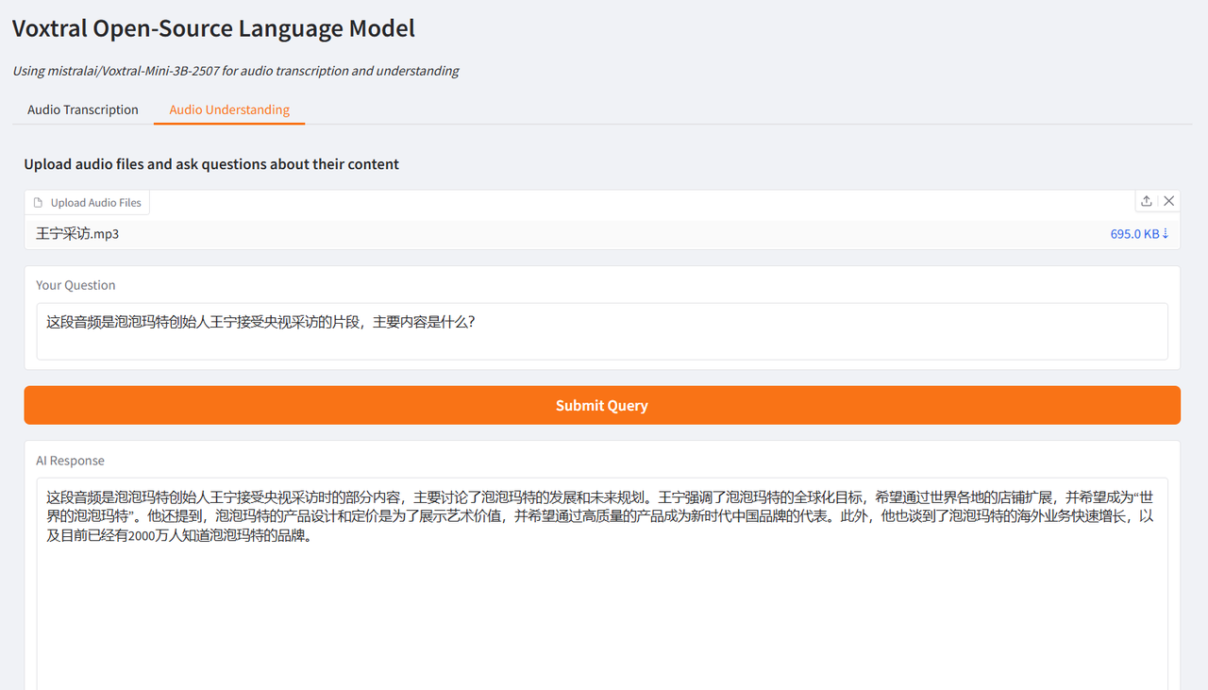Click the Voxtral Open-Source Language Model heading

pos(213,28)
